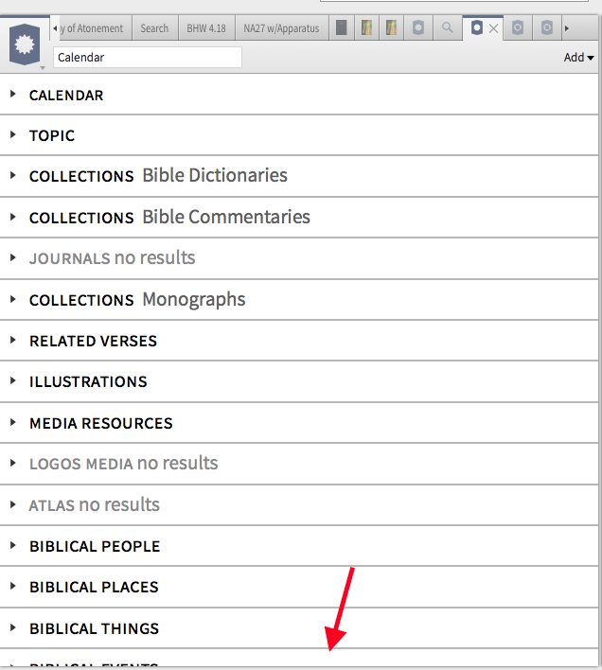Open the first yellow book tab
Image resolution: width=602 pixels, height=670 pixels.
pyautogui.click(x=366, y=28)
